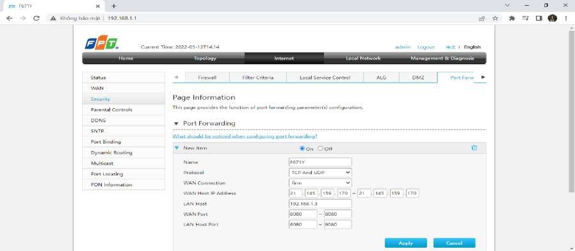Open port forwarding configuration notice link
The image size is (575, 251).
coord(245,136)
